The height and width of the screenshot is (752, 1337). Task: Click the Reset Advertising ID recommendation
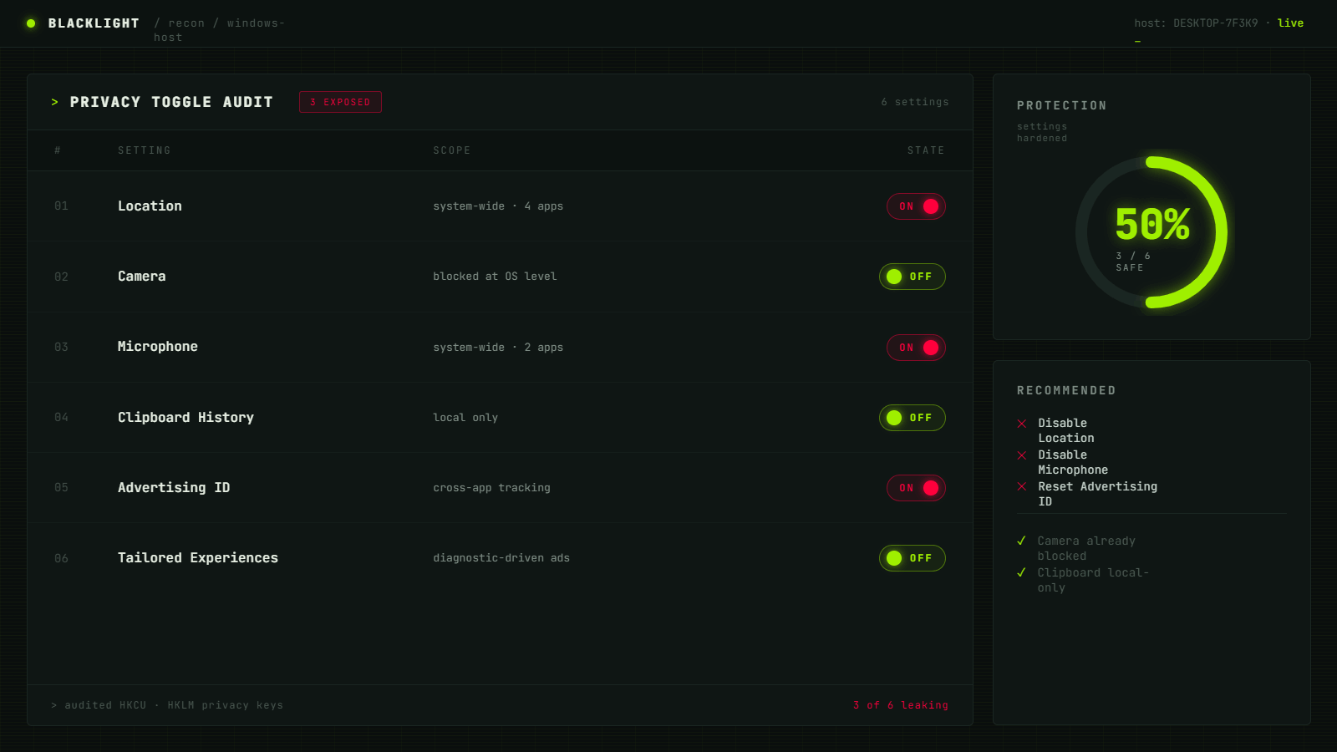[x=1097, y=494]
